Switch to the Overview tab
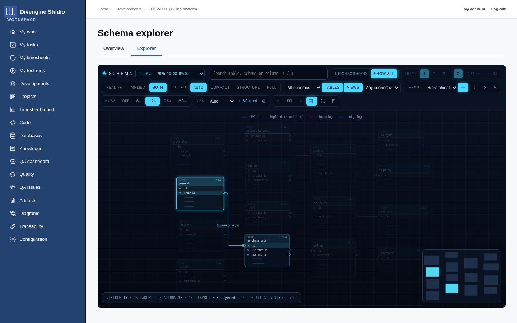517x323 pixels. 114,48
